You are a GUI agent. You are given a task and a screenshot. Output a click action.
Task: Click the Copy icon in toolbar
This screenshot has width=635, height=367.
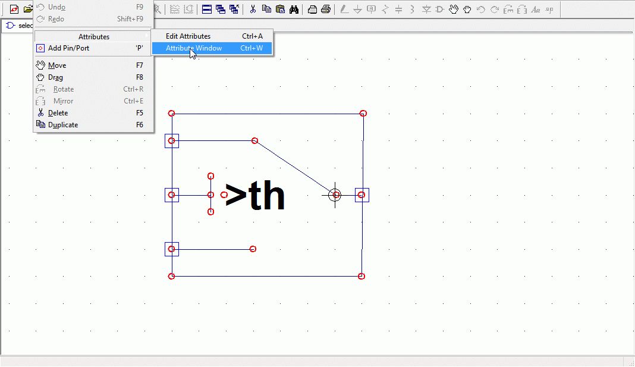tap(266, 9)
